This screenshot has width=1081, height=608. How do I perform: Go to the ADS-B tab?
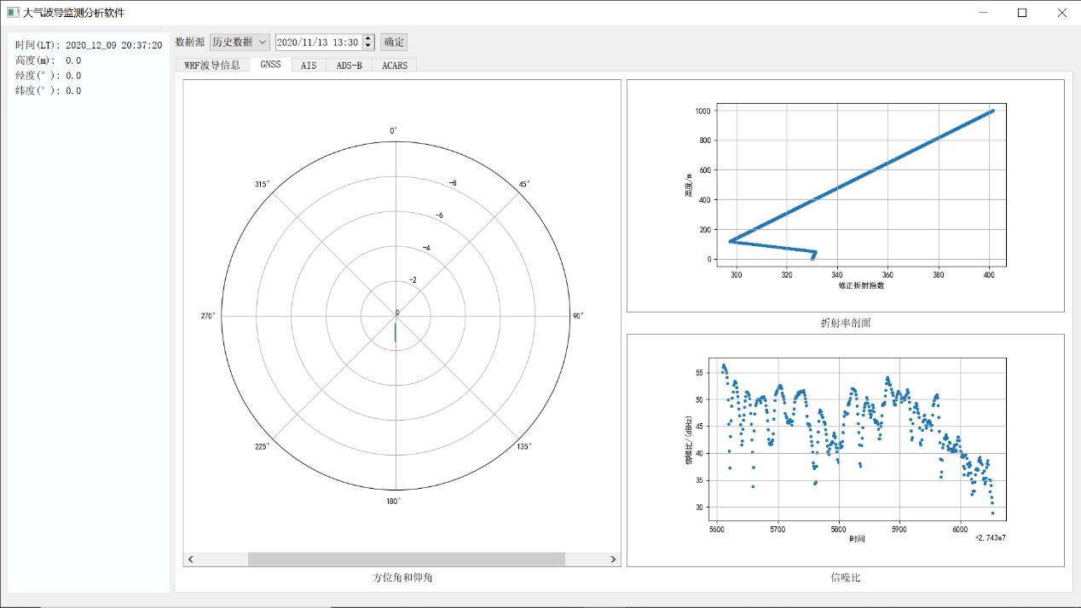[x=349, y=65]
